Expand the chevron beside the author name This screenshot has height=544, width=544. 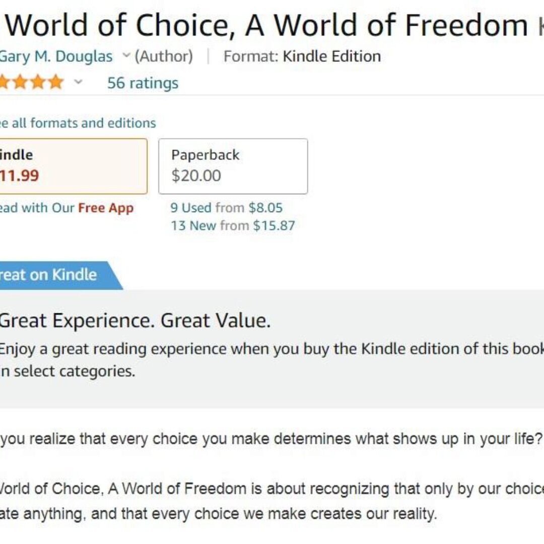pyautogui.click(x=126, y=55)
